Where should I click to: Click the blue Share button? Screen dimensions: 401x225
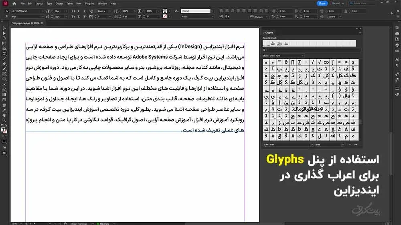[x=322, y=3]
